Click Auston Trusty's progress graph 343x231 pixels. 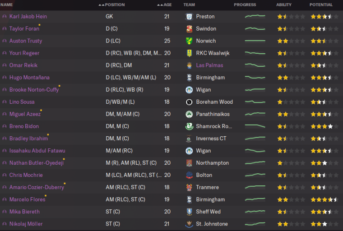click(x=255, y=41)
